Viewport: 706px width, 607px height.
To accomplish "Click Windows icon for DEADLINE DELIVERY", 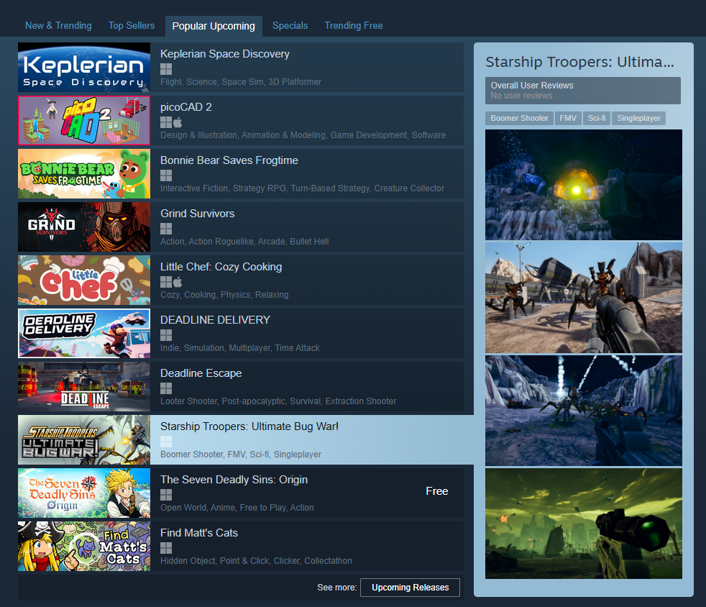I will [166, 335].
